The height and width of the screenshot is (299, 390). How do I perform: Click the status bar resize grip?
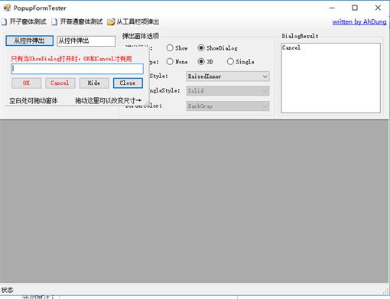pyautogui.click(x=385, y=291)
